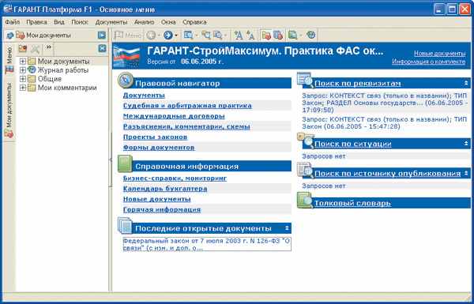Click toolbar icon right of red folder

tap(278, 36)
